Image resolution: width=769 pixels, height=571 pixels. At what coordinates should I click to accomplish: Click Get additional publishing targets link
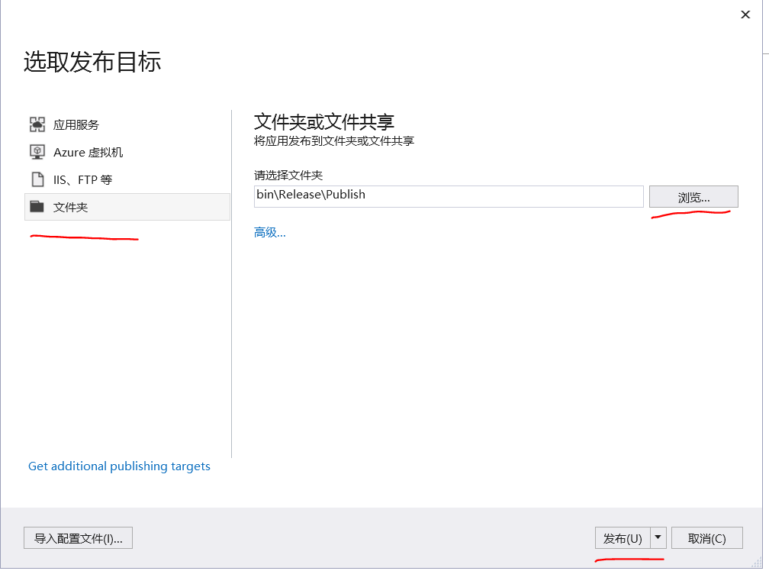(119, 466)
